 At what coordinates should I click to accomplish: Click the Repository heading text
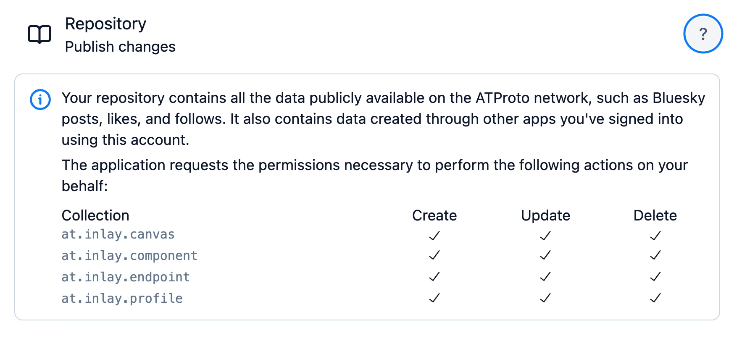point(105,24)
